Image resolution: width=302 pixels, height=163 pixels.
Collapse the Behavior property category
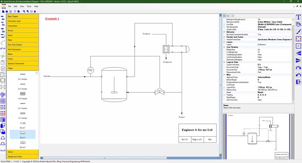coord(224,32)
